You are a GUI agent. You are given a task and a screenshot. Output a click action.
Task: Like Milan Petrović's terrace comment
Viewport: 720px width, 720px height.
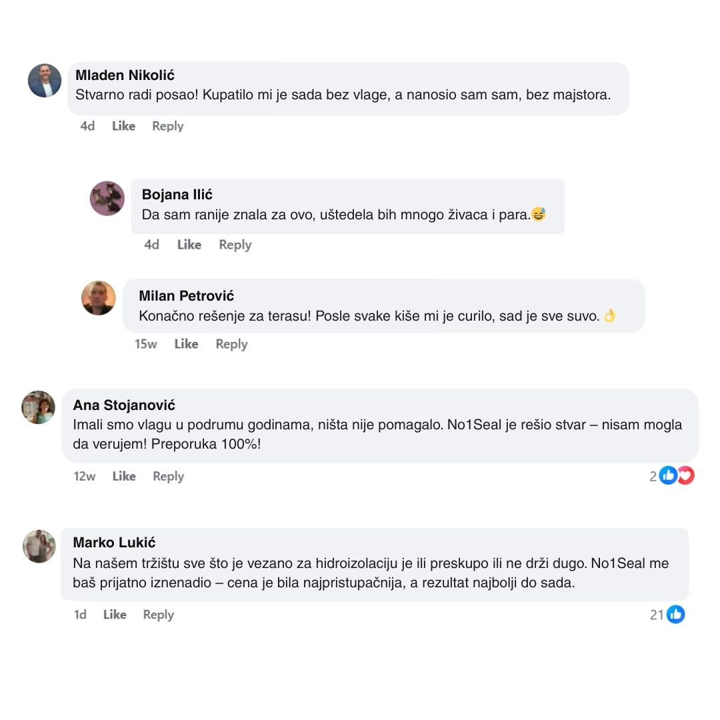click(186, 344)
